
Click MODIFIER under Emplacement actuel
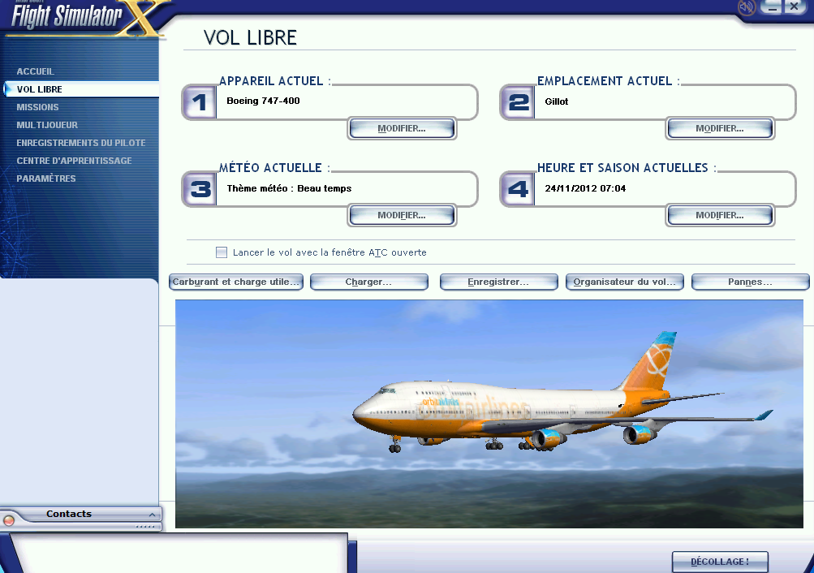[720, 129]
